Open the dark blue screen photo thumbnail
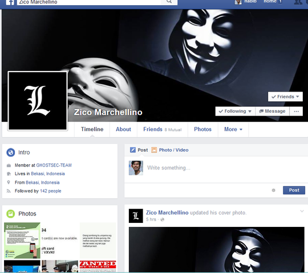Screen dimensions: 308x273 (x=22, y=266)
